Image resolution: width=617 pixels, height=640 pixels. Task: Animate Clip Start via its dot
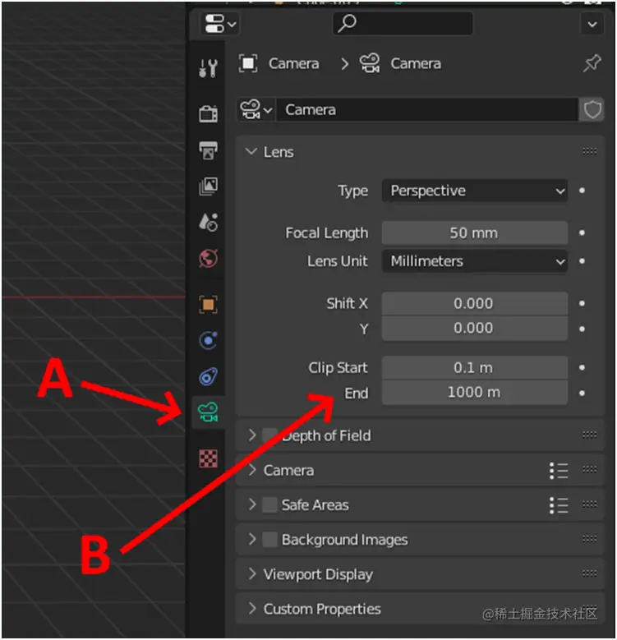pos(582,368)
